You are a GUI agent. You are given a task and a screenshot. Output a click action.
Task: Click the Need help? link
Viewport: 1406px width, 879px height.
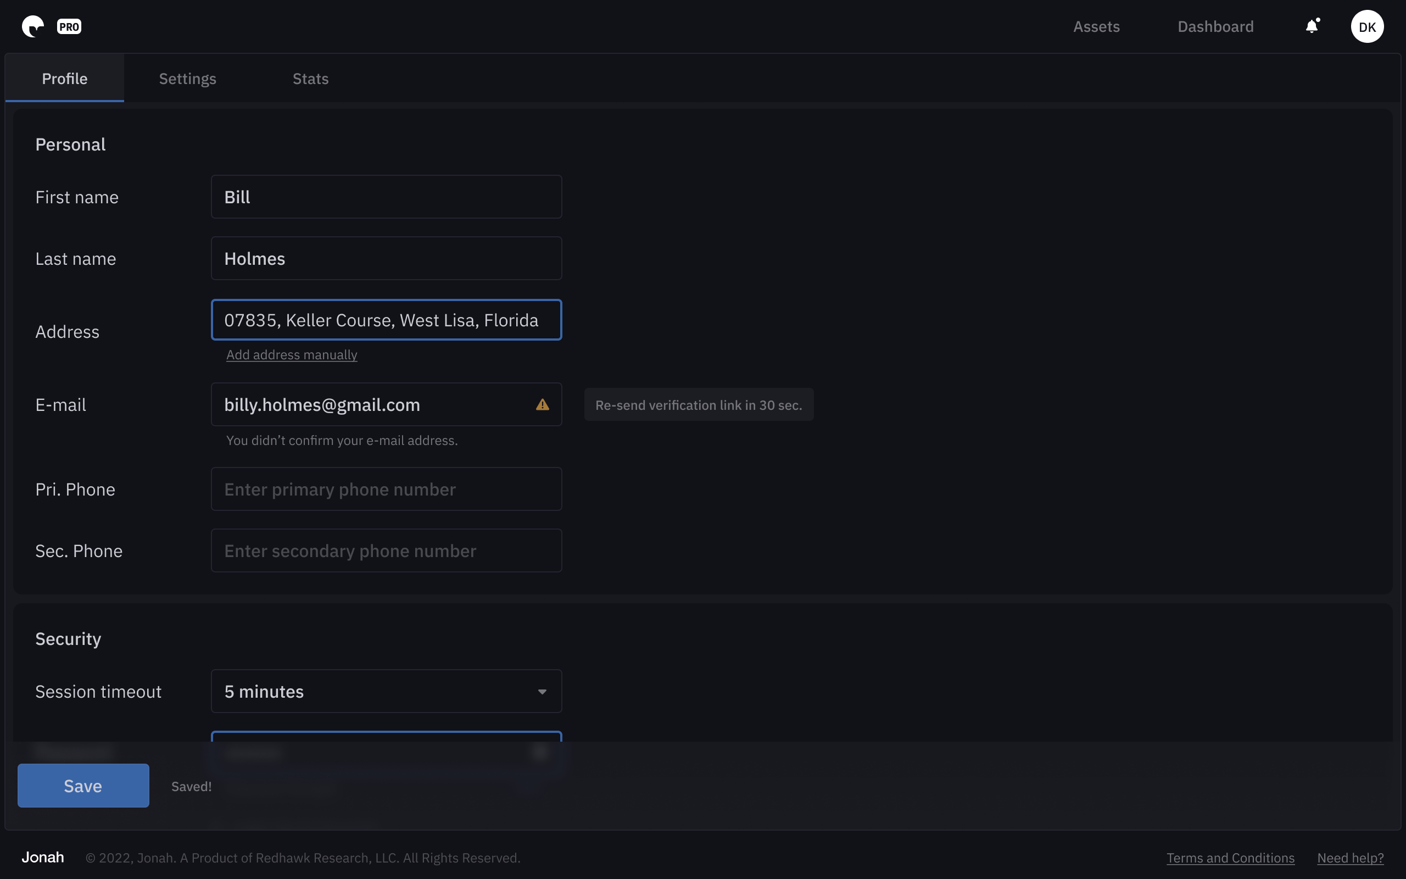(x=1349, y=858)
